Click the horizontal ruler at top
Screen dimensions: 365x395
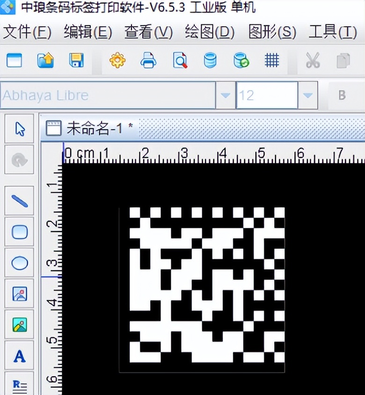[x=213, y=154]
